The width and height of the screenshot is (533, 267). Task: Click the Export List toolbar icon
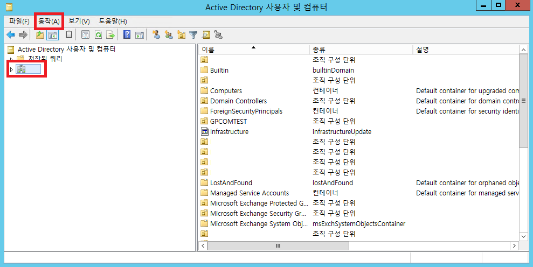tap(111, 34)
